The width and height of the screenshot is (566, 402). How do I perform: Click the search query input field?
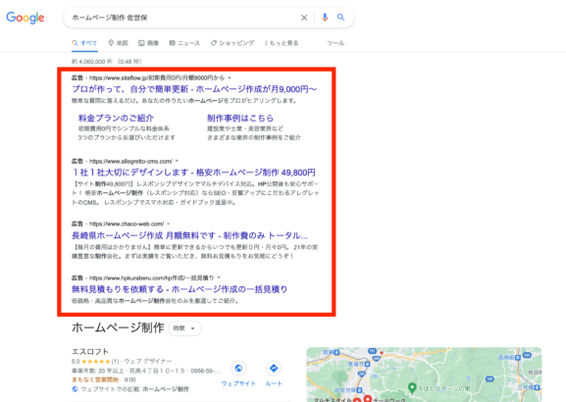182,18
